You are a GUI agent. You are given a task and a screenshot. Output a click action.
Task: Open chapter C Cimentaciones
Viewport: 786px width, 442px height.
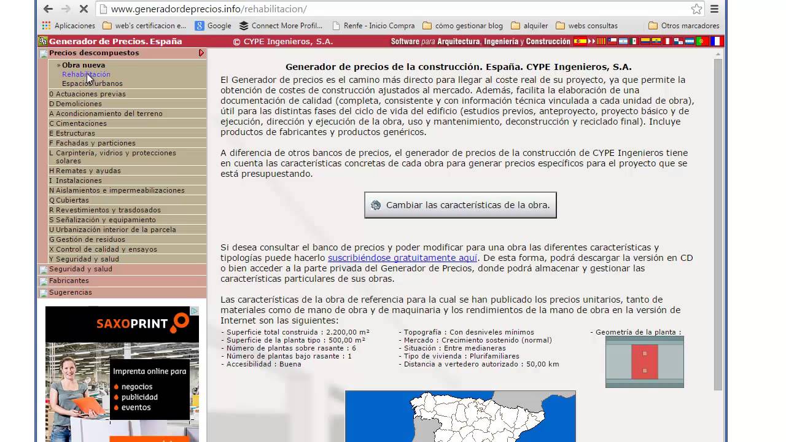[x=127, y=123]
